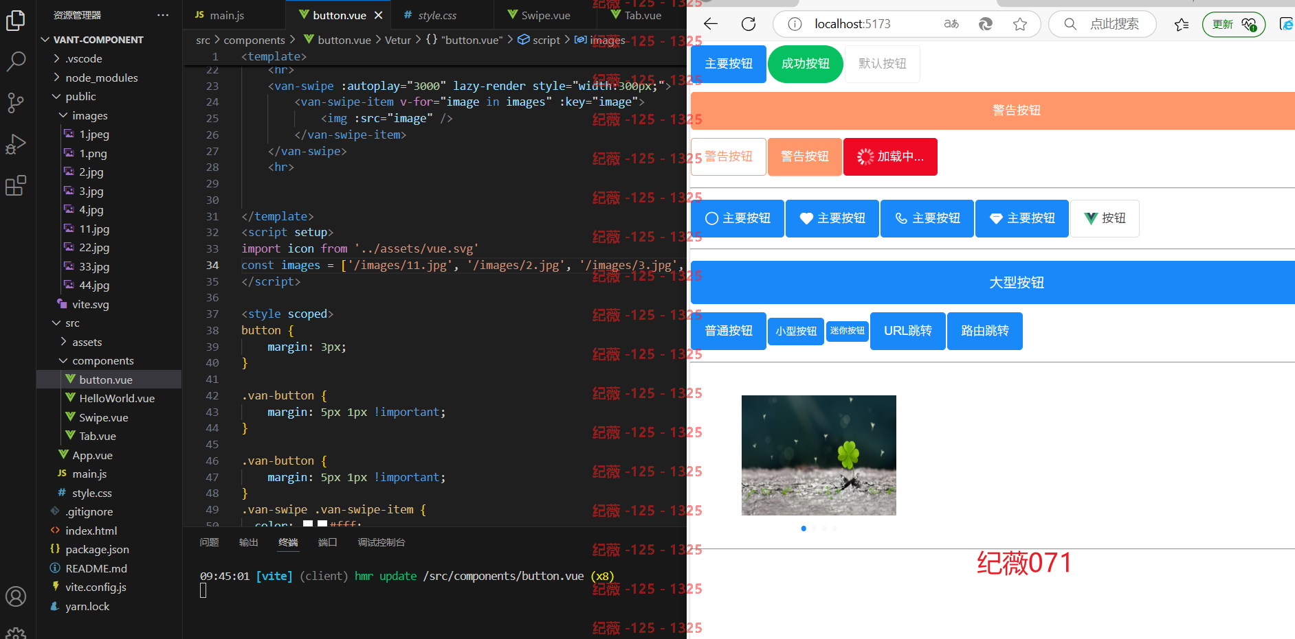Open Explorer more actions ellipsis
1295x639 pixels.
(163, 14)
